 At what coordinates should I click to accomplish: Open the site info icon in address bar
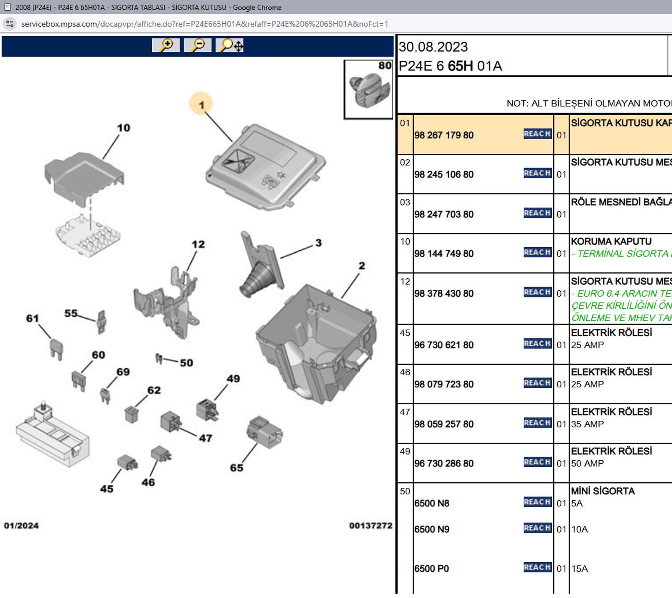tap(10, 24)
